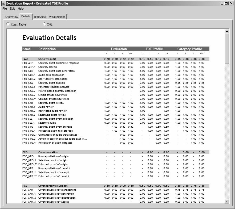235x209 pixels.
Task: Select the Class Table radio button
Action: click(x=8, y=24)
